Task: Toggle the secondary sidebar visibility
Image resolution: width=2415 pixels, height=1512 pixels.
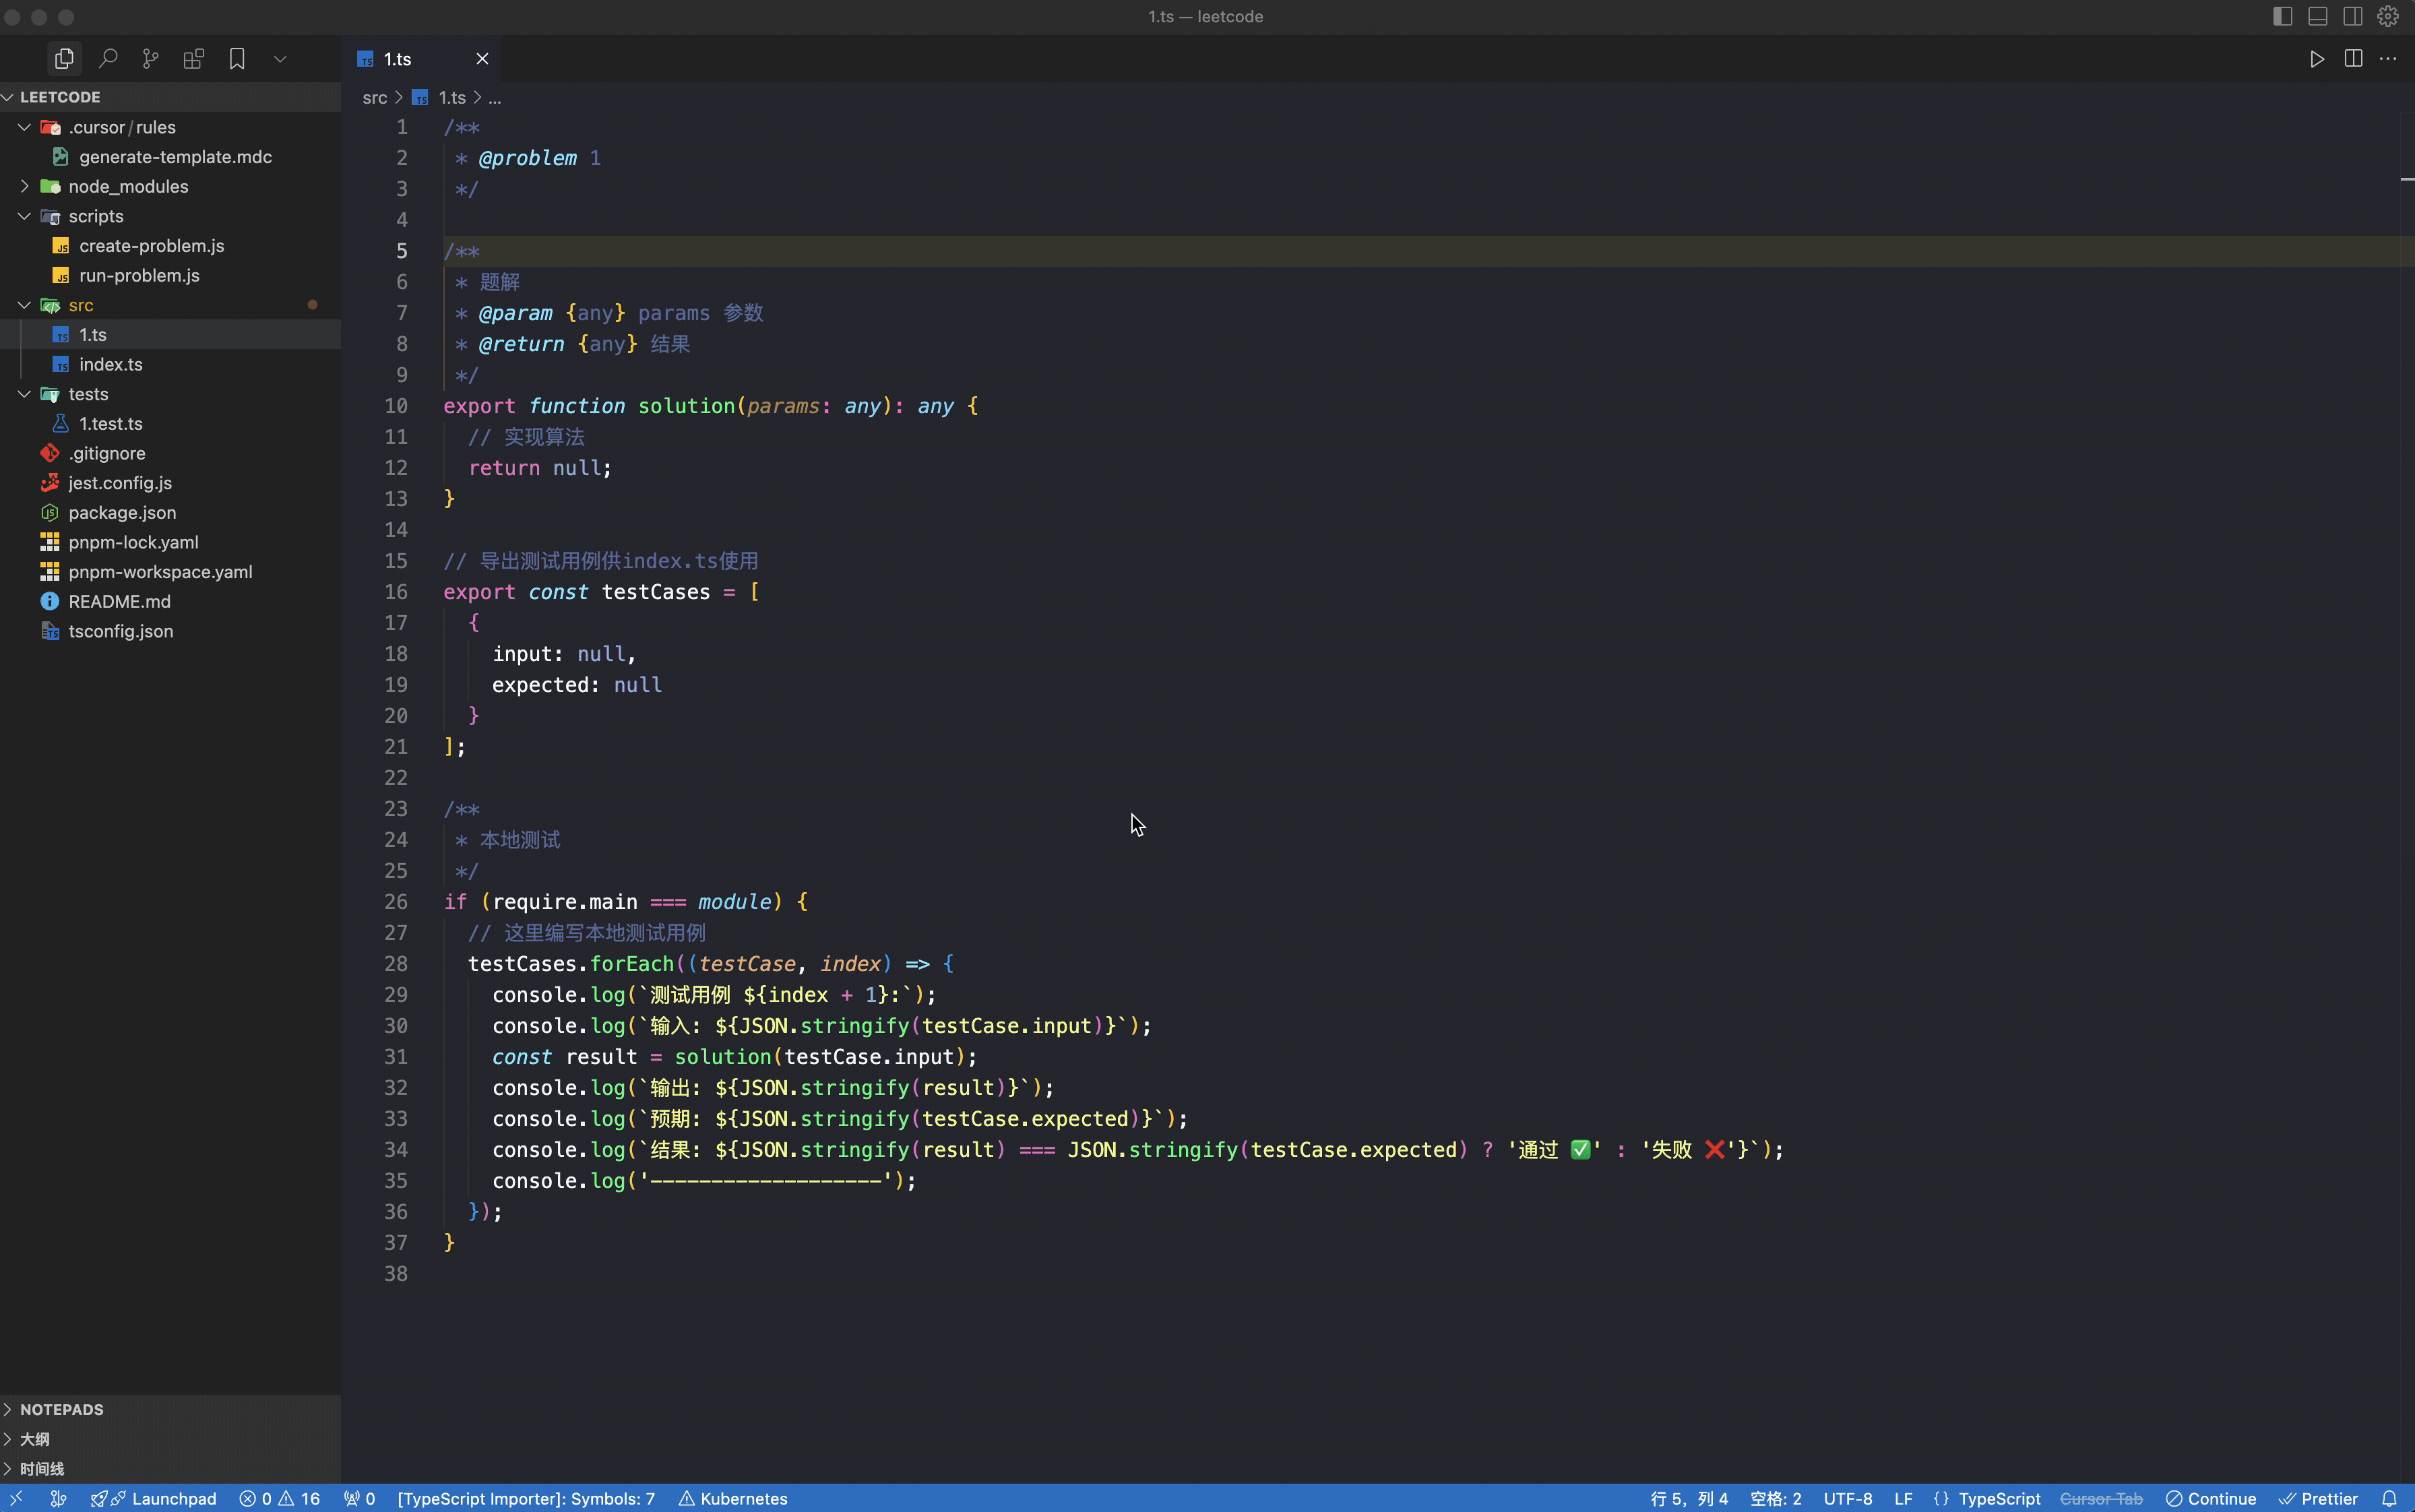Action: click(x=2353, y=17)
